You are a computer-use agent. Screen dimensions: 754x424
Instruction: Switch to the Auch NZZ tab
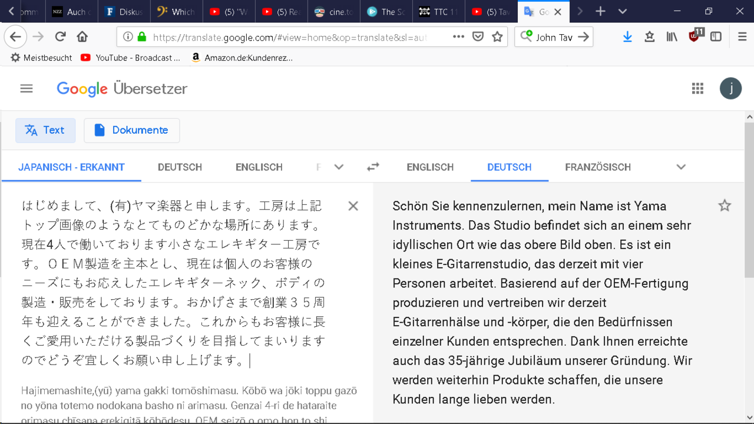click(71, 11)
